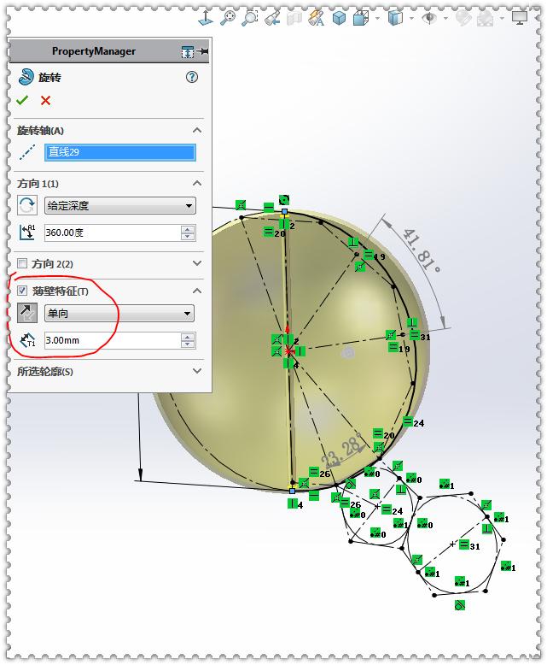This screenshot has width=547, height=665.
Task: Cancel with the red X button
Action: tap(46, 101)
